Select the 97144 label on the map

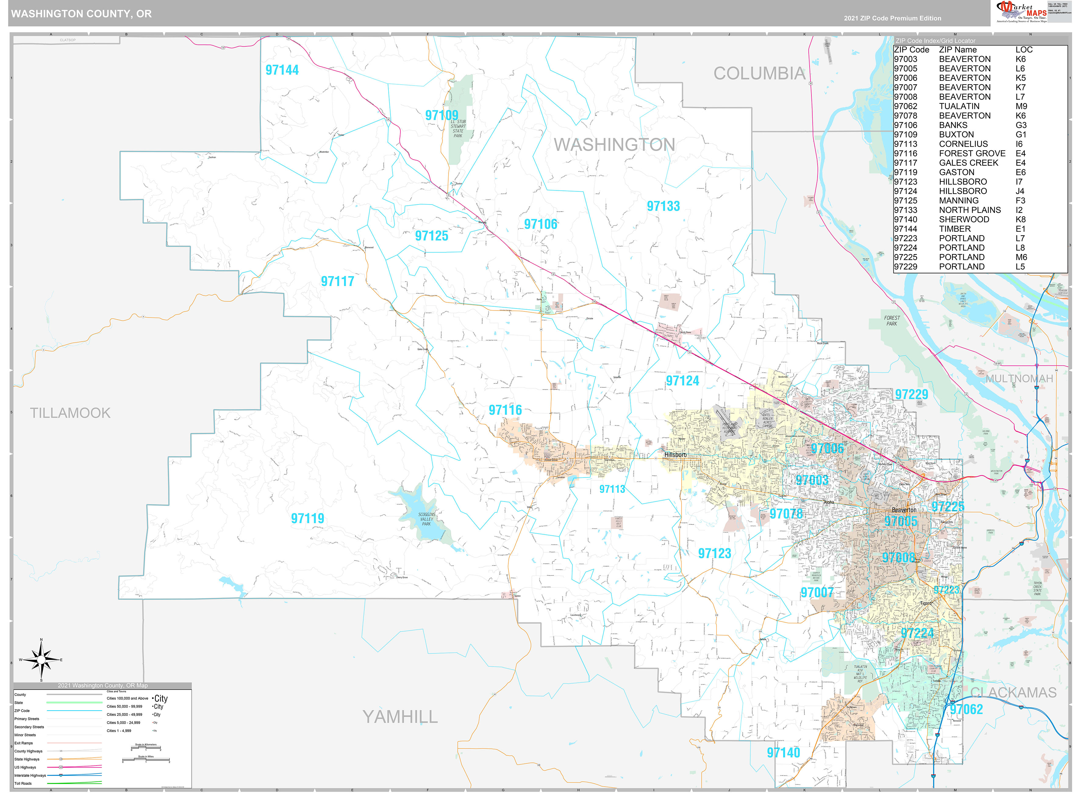click(x=282, y=70)
